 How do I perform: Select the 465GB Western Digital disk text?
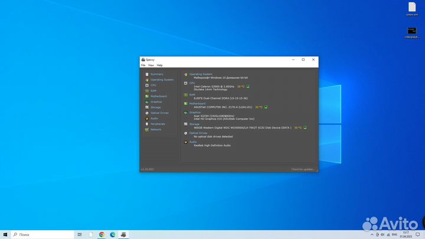coord(243,127)
